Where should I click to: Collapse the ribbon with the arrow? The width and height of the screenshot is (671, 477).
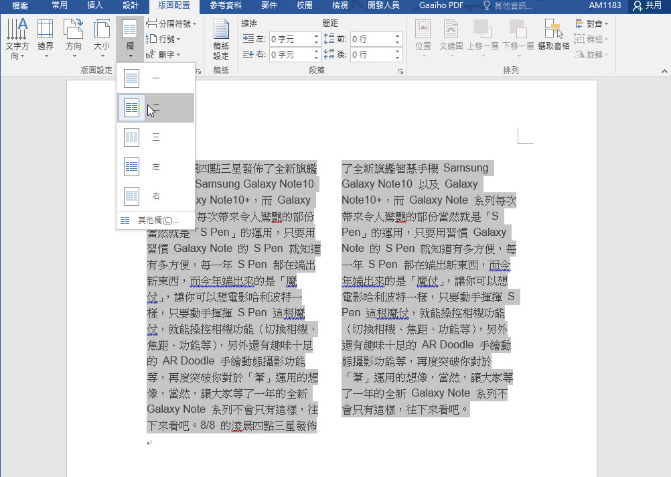point(664,71)
